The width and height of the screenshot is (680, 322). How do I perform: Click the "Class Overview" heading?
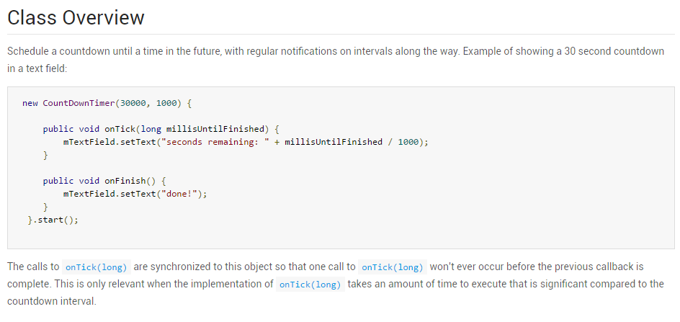point(76,17)
